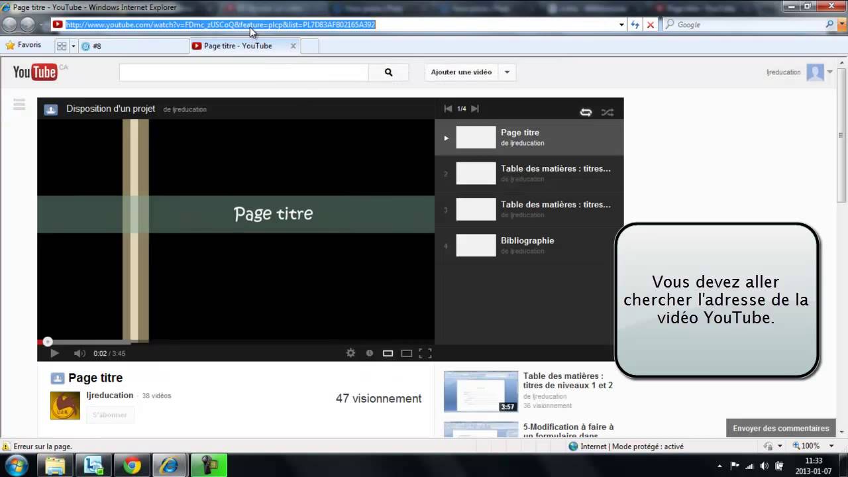
Task: Switch to large player size
Action: 407,353
